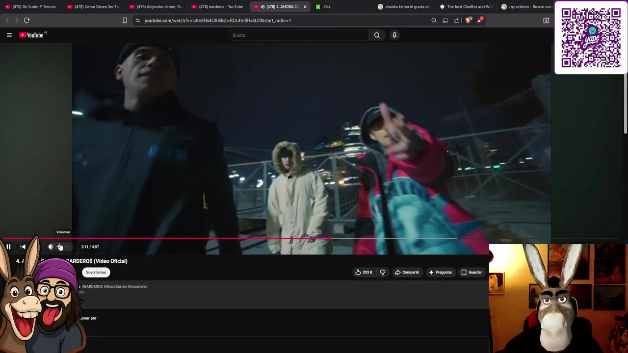The image size is (628, 353).
Task: Start voice search with the microphone icon
Action: (x=394, y=35)
